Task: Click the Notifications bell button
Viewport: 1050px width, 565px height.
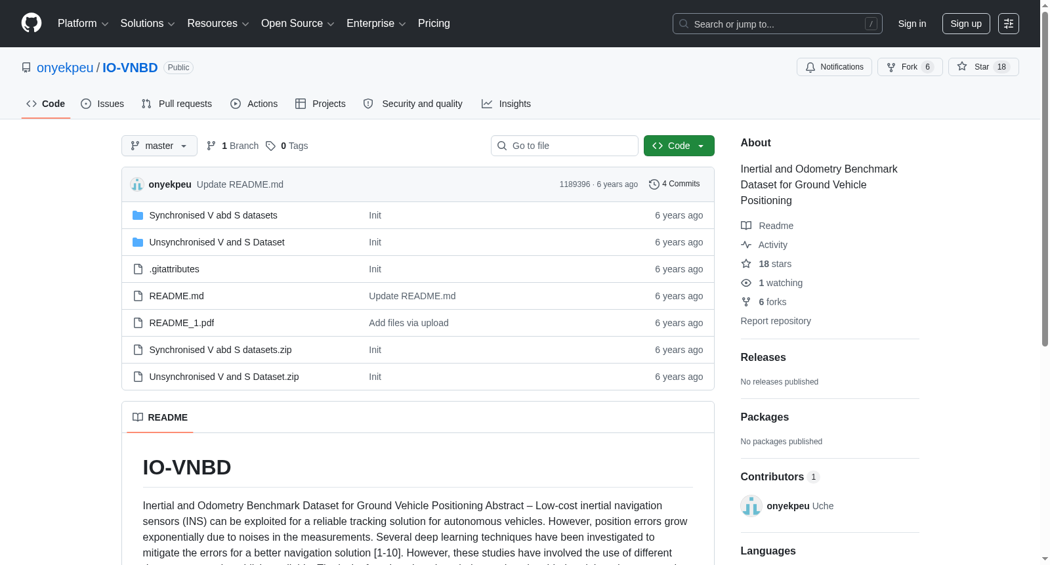Action: pyautogui.click(x=834, y=67)
